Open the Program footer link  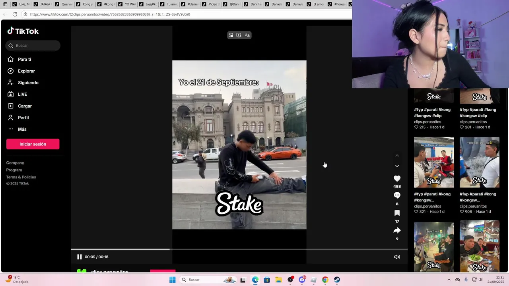click(14, 170)
